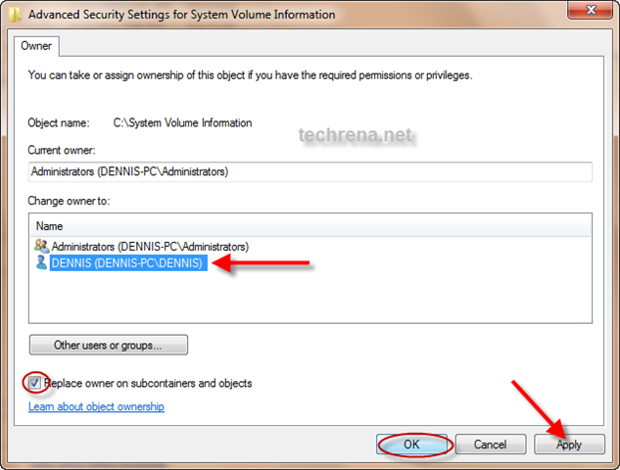Select the DENNIS (DENNIS-PC\DENNIS) list entry name
The image size is (620, 470).
[127, 263]
